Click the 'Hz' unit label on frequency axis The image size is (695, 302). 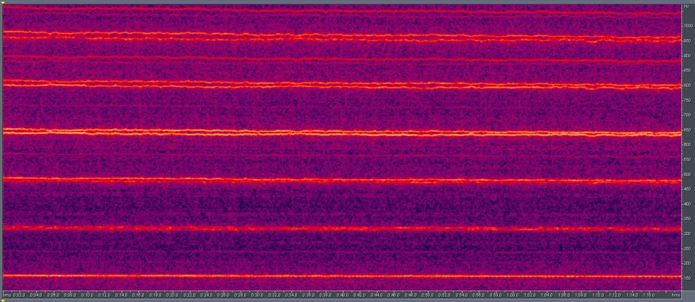click(687, 6)
